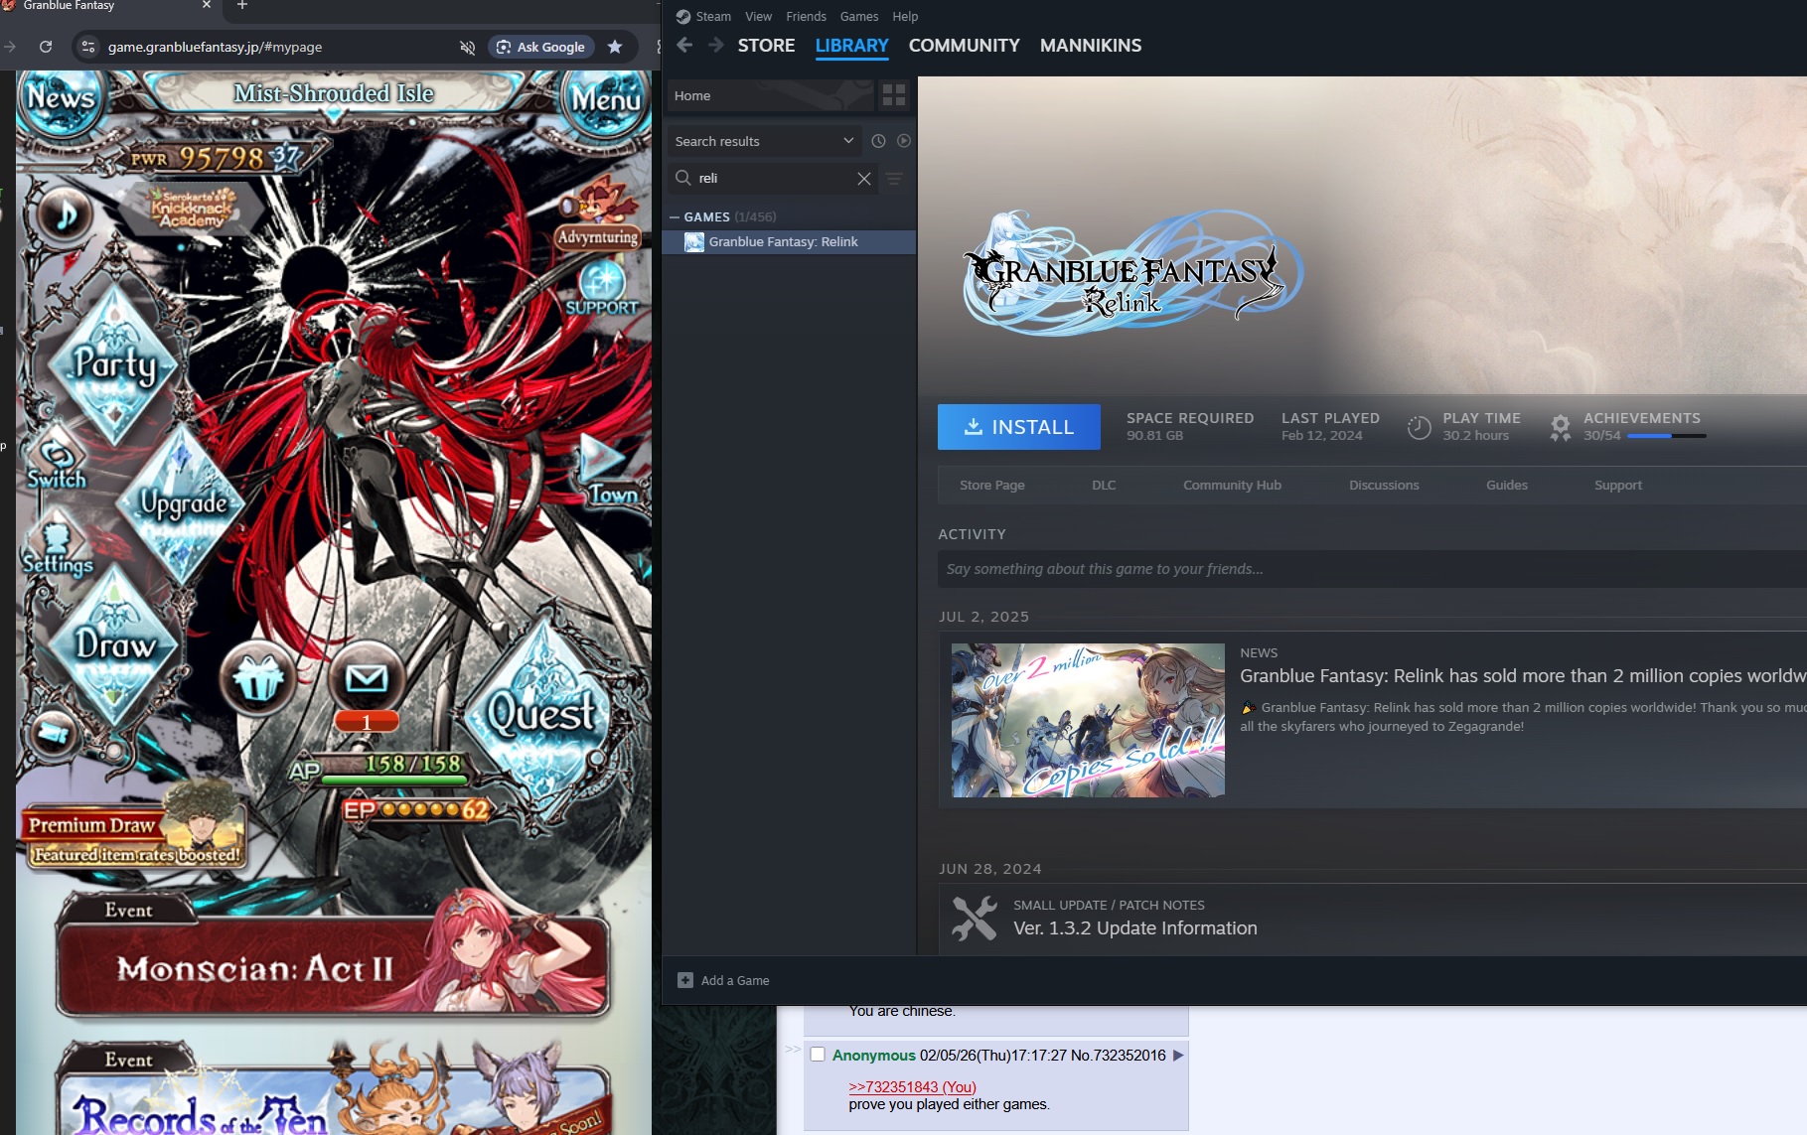This screenshot has height=1135, width=1807.
Task: Click the Steam library search field
Action: [773, 179]
